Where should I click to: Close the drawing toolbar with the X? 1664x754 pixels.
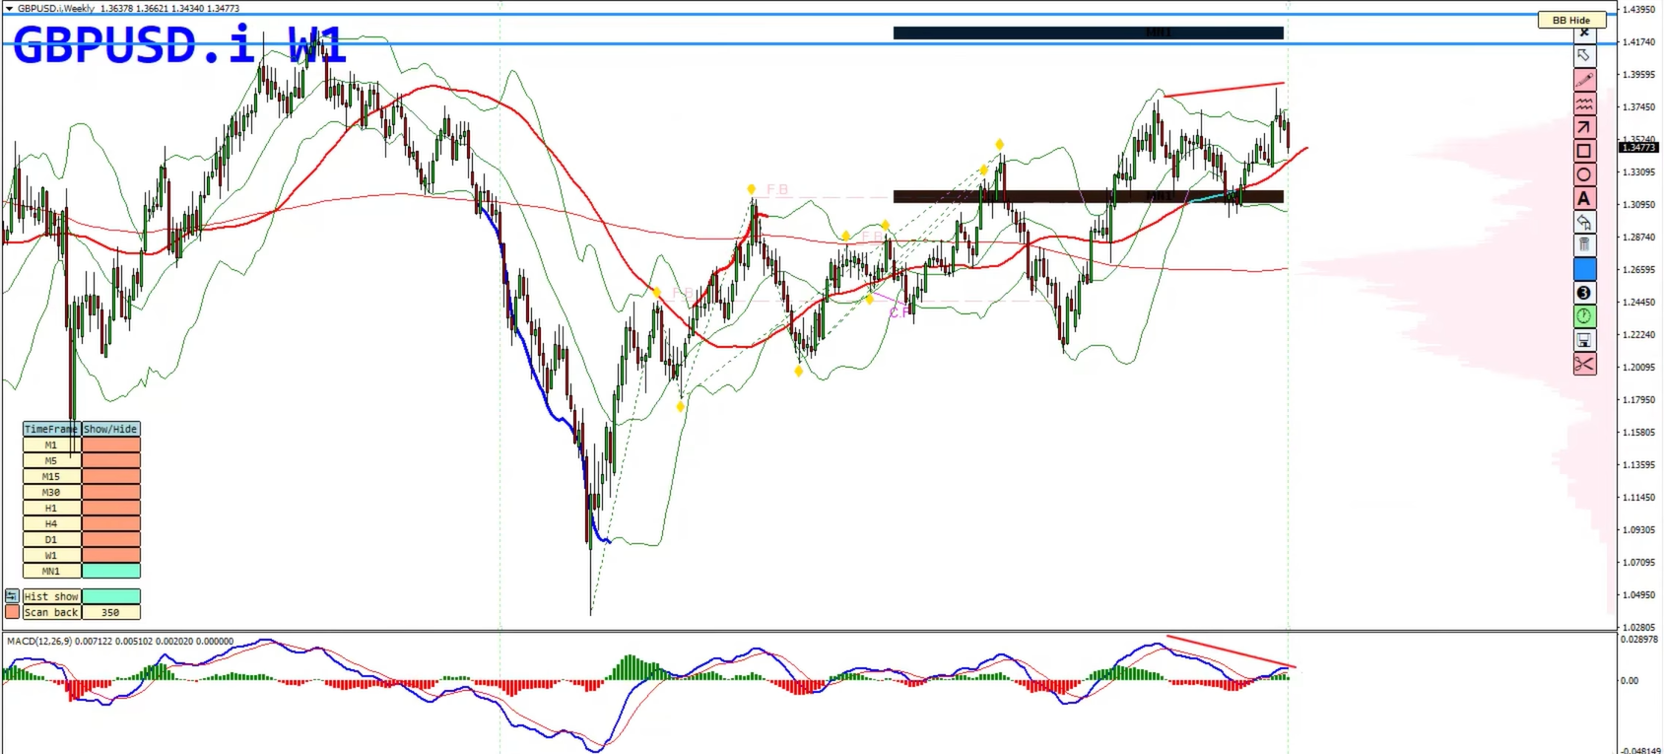click(1583, 34)
